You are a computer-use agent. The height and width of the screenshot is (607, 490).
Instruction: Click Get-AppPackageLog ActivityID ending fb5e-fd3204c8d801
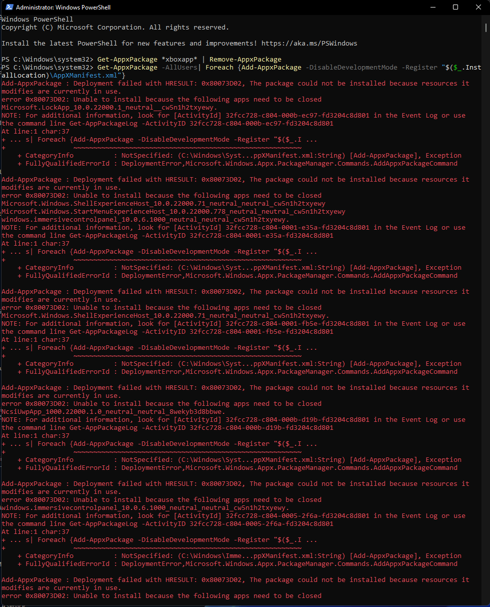point(201,331)
